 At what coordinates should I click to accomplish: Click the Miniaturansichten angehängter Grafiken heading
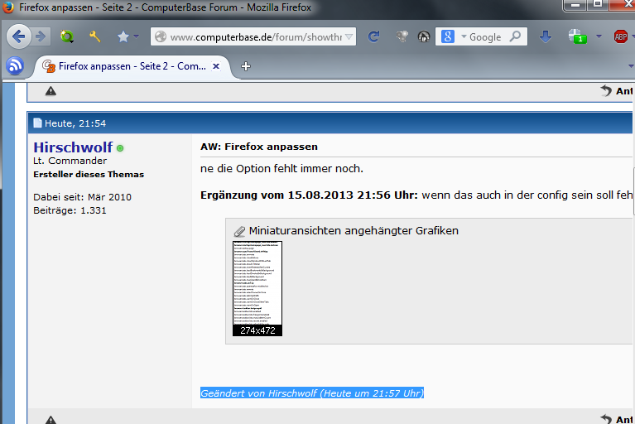pos(354,231)
